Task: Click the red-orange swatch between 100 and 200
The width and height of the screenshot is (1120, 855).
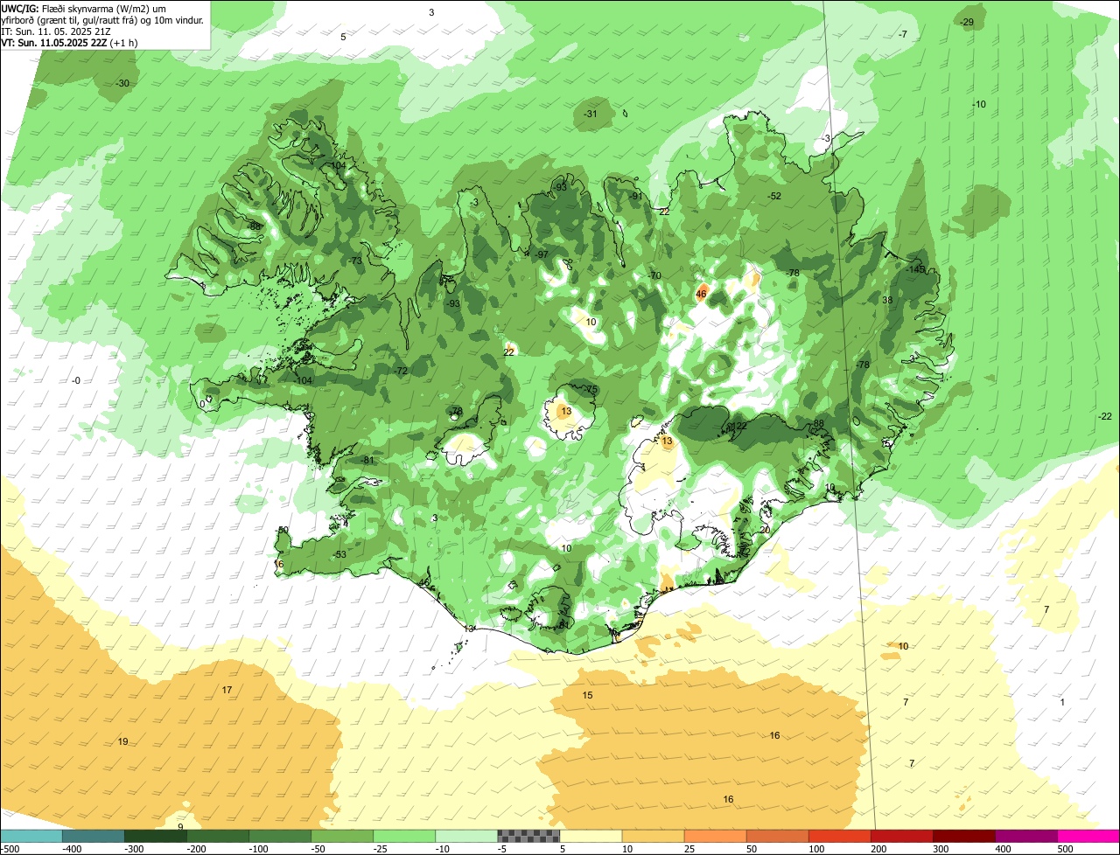Action: (x=840, y=836)
